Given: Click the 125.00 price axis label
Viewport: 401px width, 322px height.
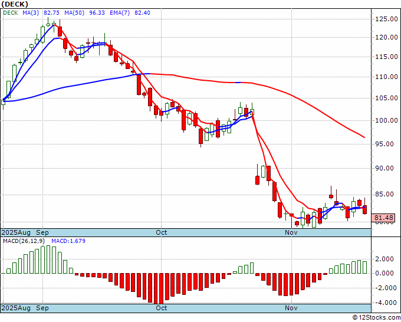Looking at the screenshot, I should click(386, 19).
